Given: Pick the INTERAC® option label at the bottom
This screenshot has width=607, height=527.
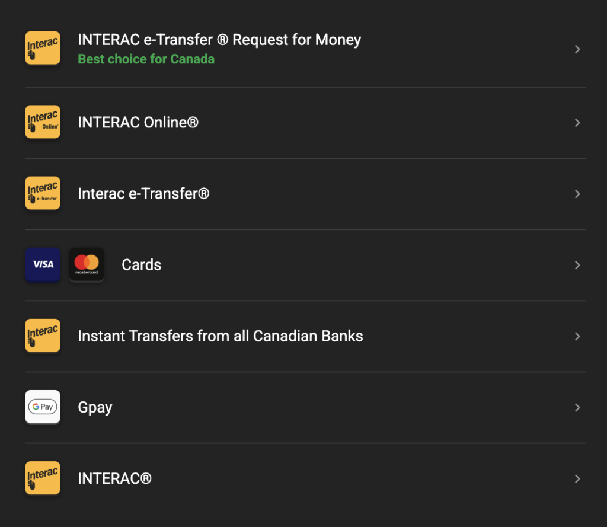Looking at the screenshot, I should pyautogui.click(x=114, y=478).
